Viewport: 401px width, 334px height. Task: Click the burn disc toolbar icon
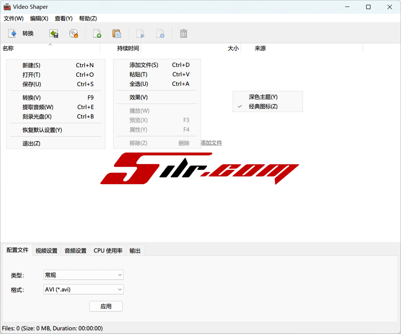coord(73,34)
